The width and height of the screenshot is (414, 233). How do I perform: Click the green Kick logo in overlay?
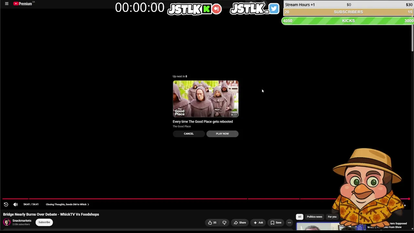tap(206, 9)
